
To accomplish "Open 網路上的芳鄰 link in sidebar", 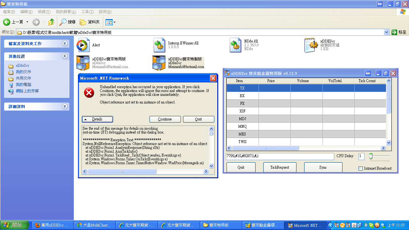I will (x=27, y=91).
